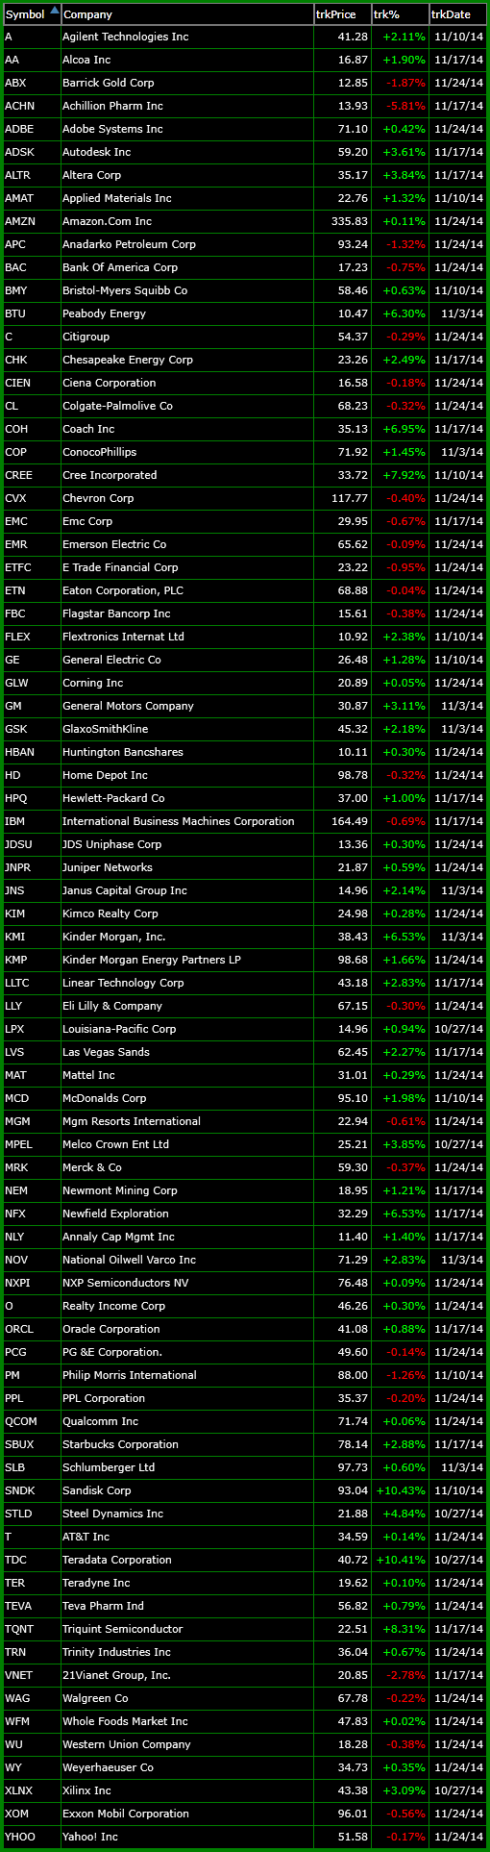Viewport: 490px width, 1852px height.
Task: Select National Oilwell Varco Inc cell
Action: (187, 1260)
